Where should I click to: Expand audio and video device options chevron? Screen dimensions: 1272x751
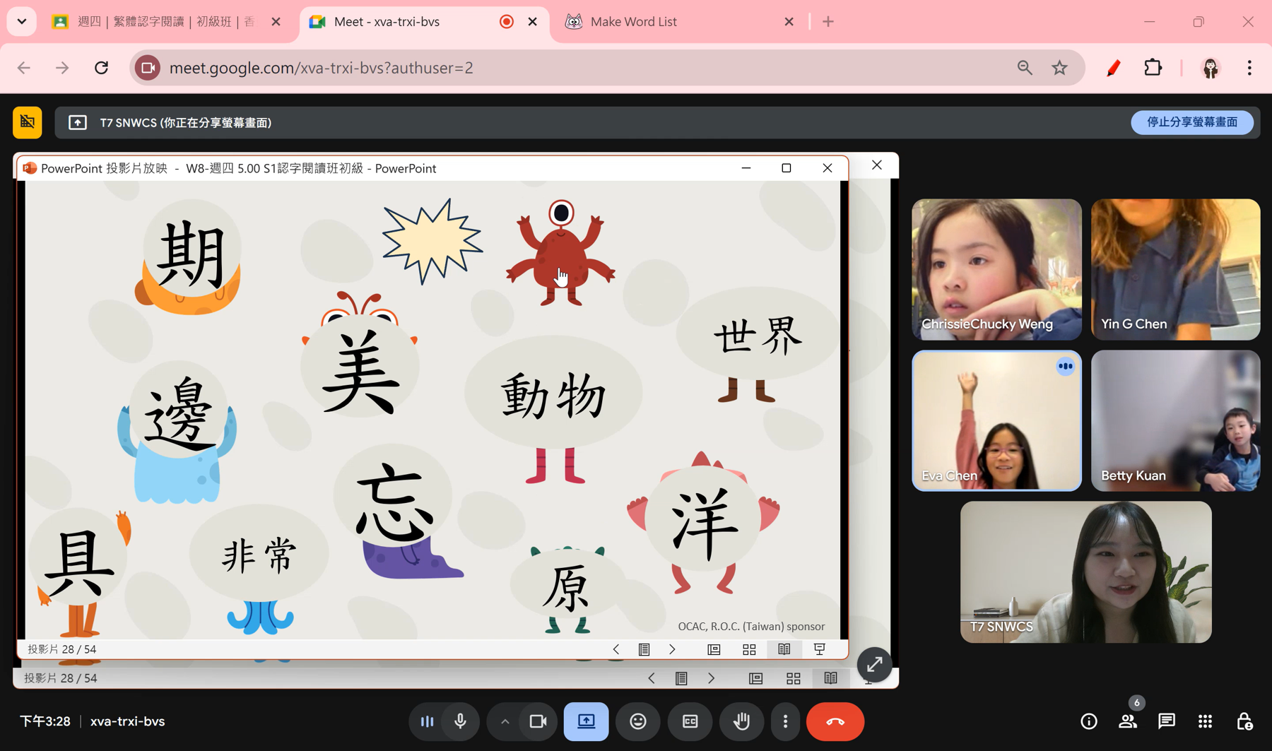pos(505,721)
